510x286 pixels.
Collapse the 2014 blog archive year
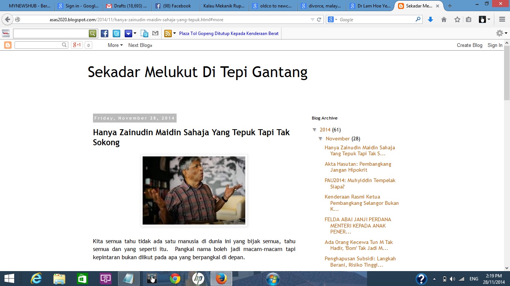pos(315,130)
